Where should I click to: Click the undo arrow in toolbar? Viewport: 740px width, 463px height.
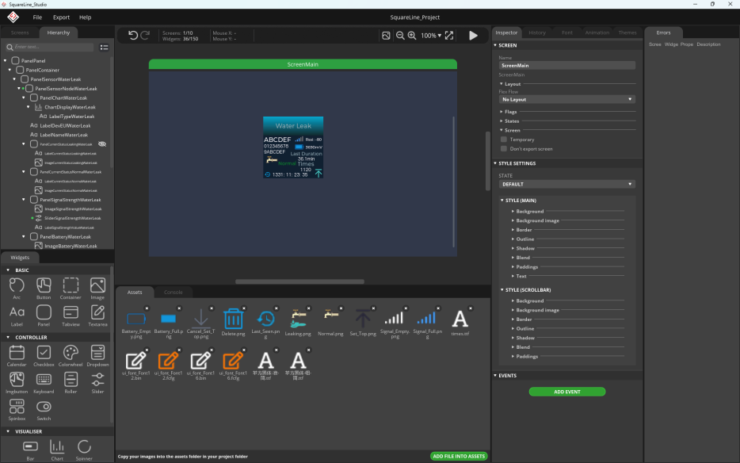pyautogui.click(x=132, y=36)
